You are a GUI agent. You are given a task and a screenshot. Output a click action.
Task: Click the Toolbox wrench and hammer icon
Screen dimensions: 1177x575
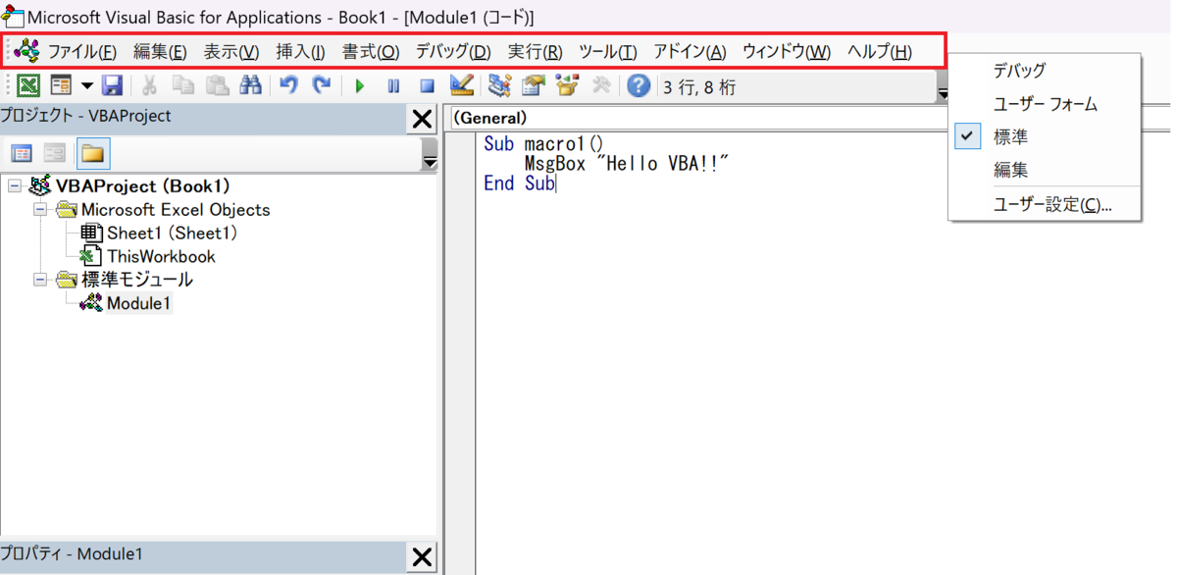point(601,86)
